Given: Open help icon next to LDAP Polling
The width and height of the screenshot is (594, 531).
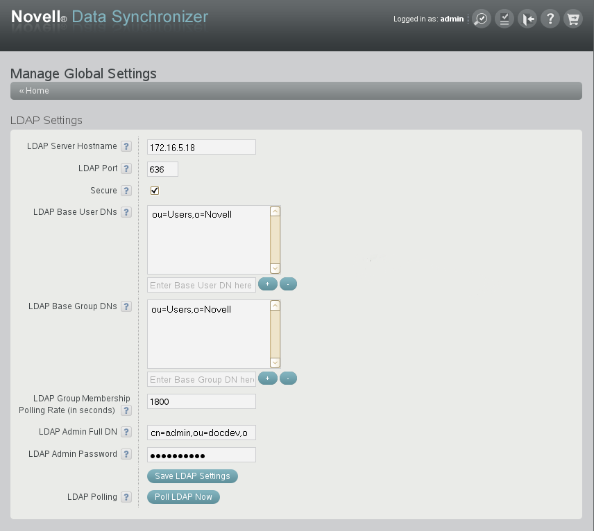Looking at the screenshot, I should tap(126, 497).
